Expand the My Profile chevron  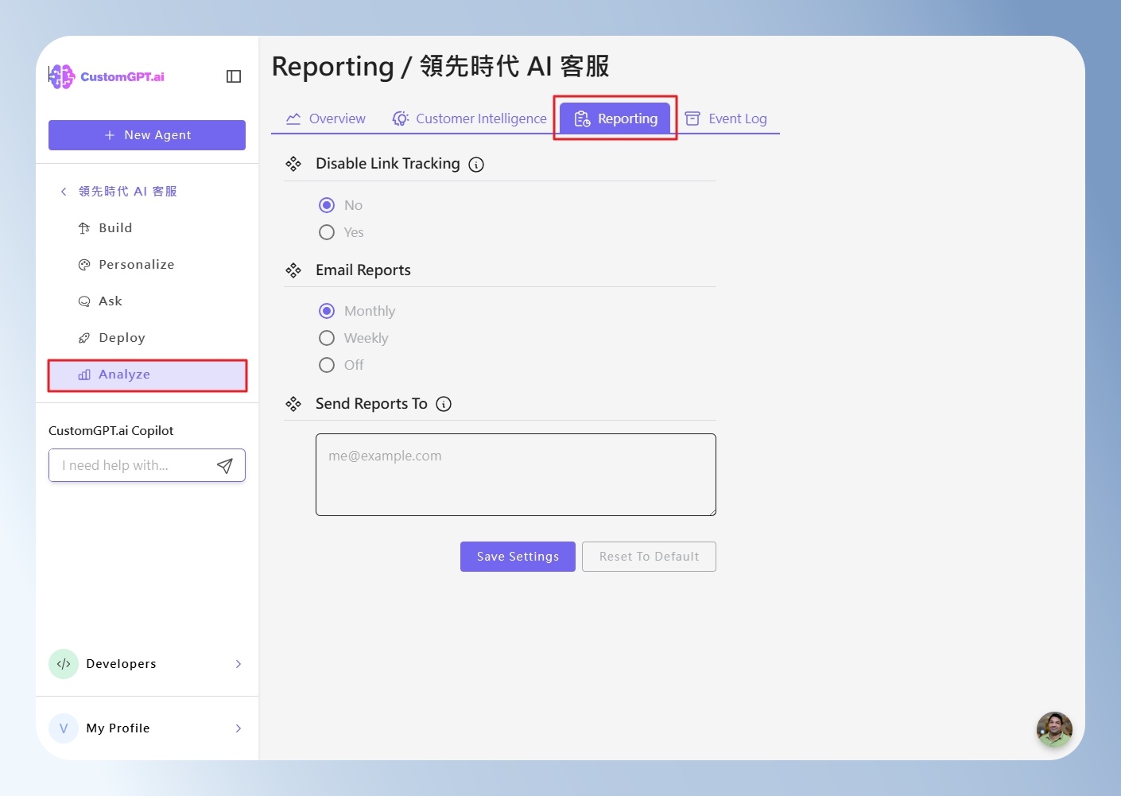(239, 728)
